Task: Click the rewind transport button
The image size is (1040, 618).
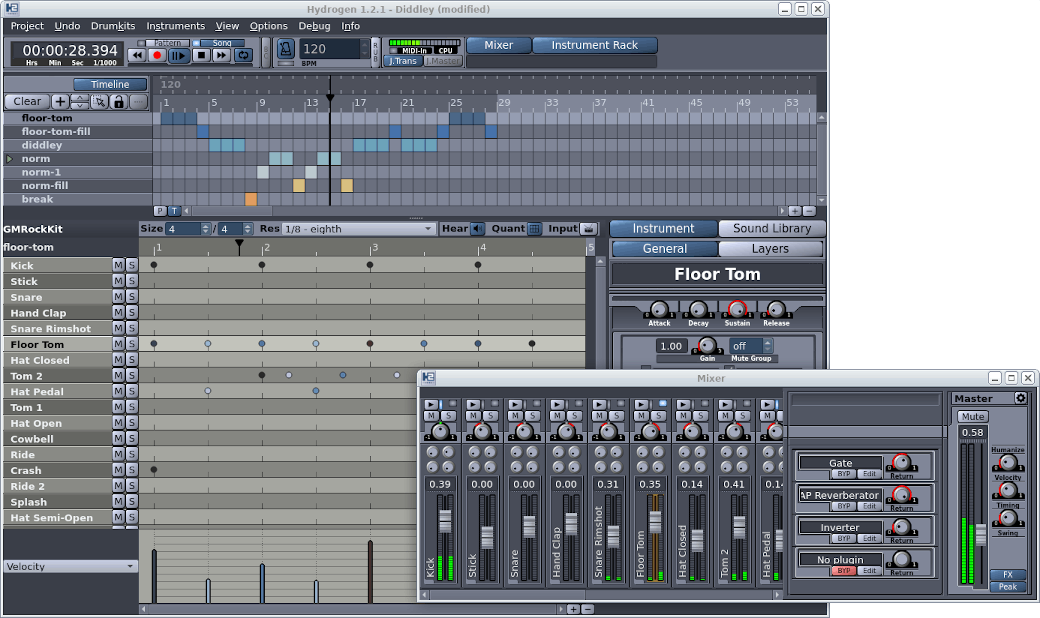Action: point(137,55)
